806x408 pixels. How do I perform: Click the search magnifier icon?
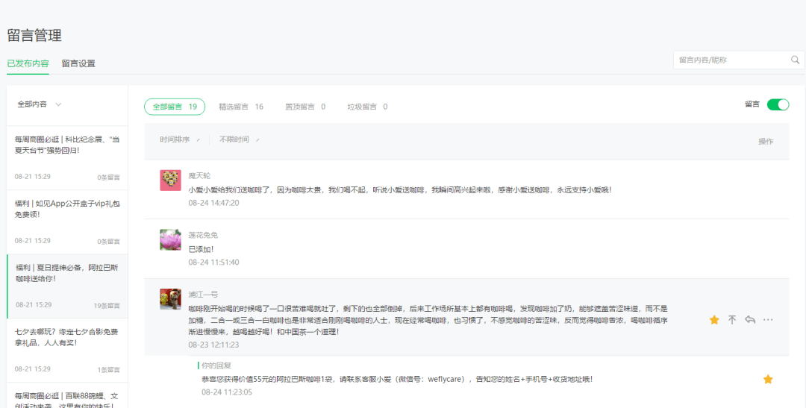point(796,60)
